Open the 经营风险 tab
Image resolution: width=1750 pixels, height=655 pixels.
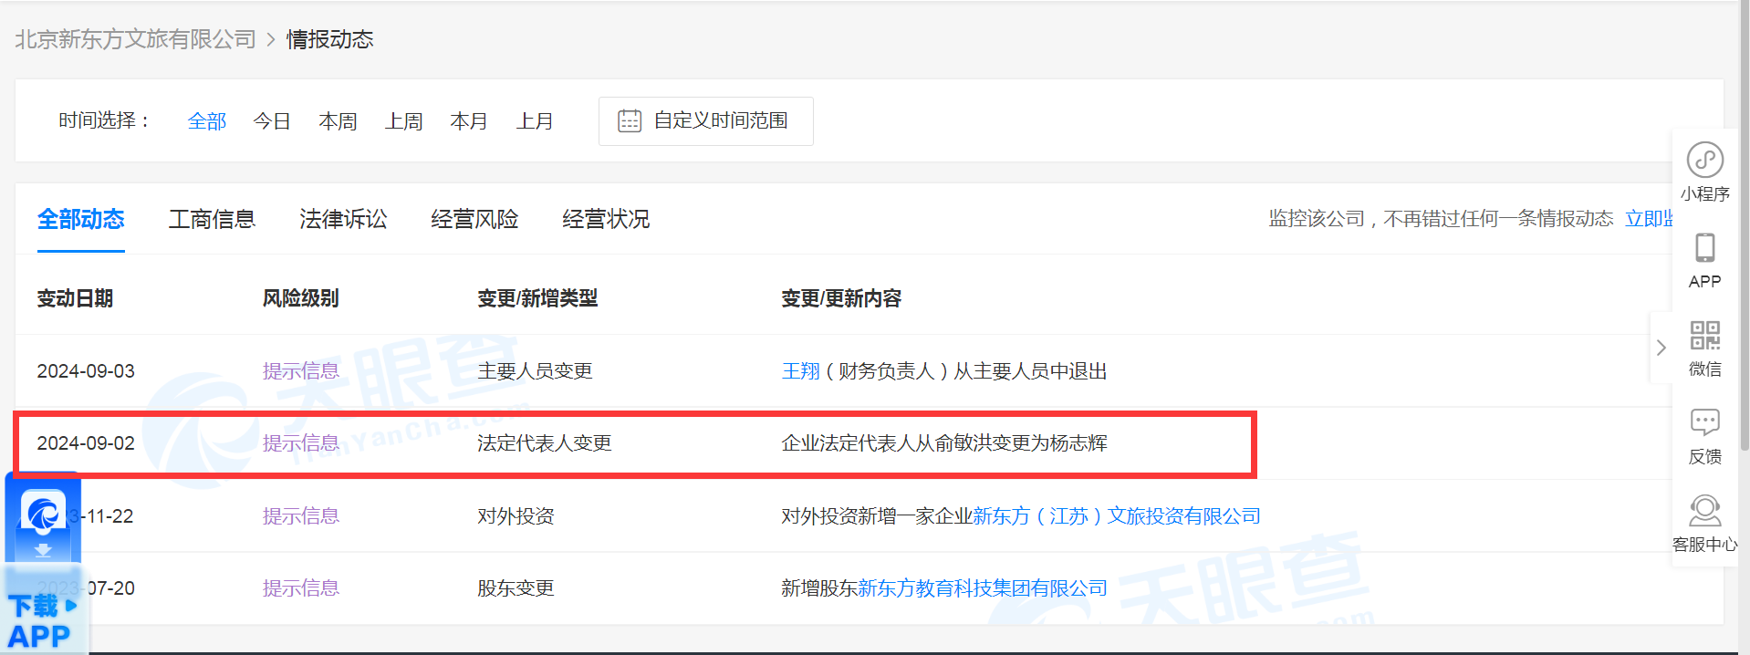pyautogui.click(x=474, y=219)
